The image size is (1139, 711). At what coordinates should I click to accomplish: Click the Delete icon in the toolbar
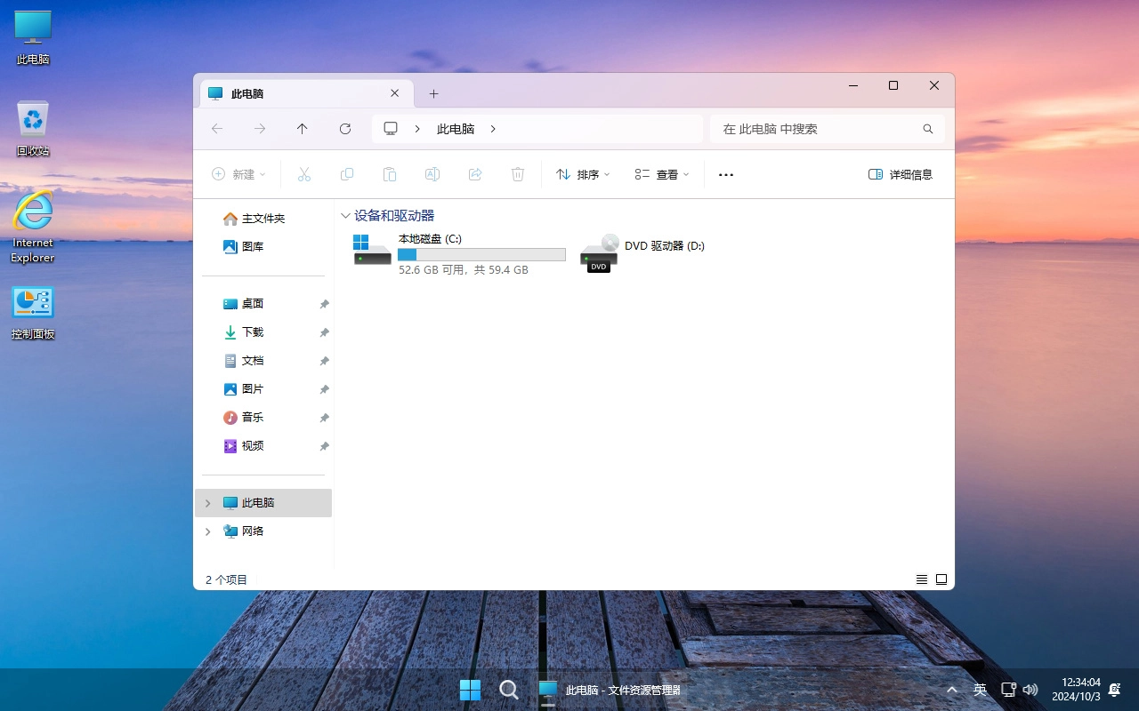pyautogui.click(x=518, y=174)
